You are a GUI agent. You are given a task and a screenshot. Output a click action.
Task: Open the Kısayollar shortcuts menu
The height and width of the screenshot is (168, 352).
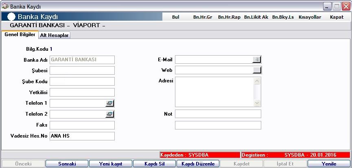(310, 17)
